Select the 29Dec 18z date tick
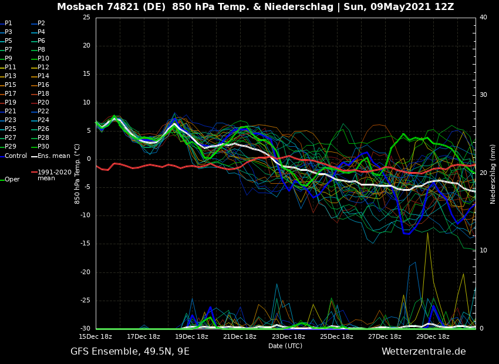Image resolution: width=499 pixels, height=364 pixels. (x=433, y=337)
